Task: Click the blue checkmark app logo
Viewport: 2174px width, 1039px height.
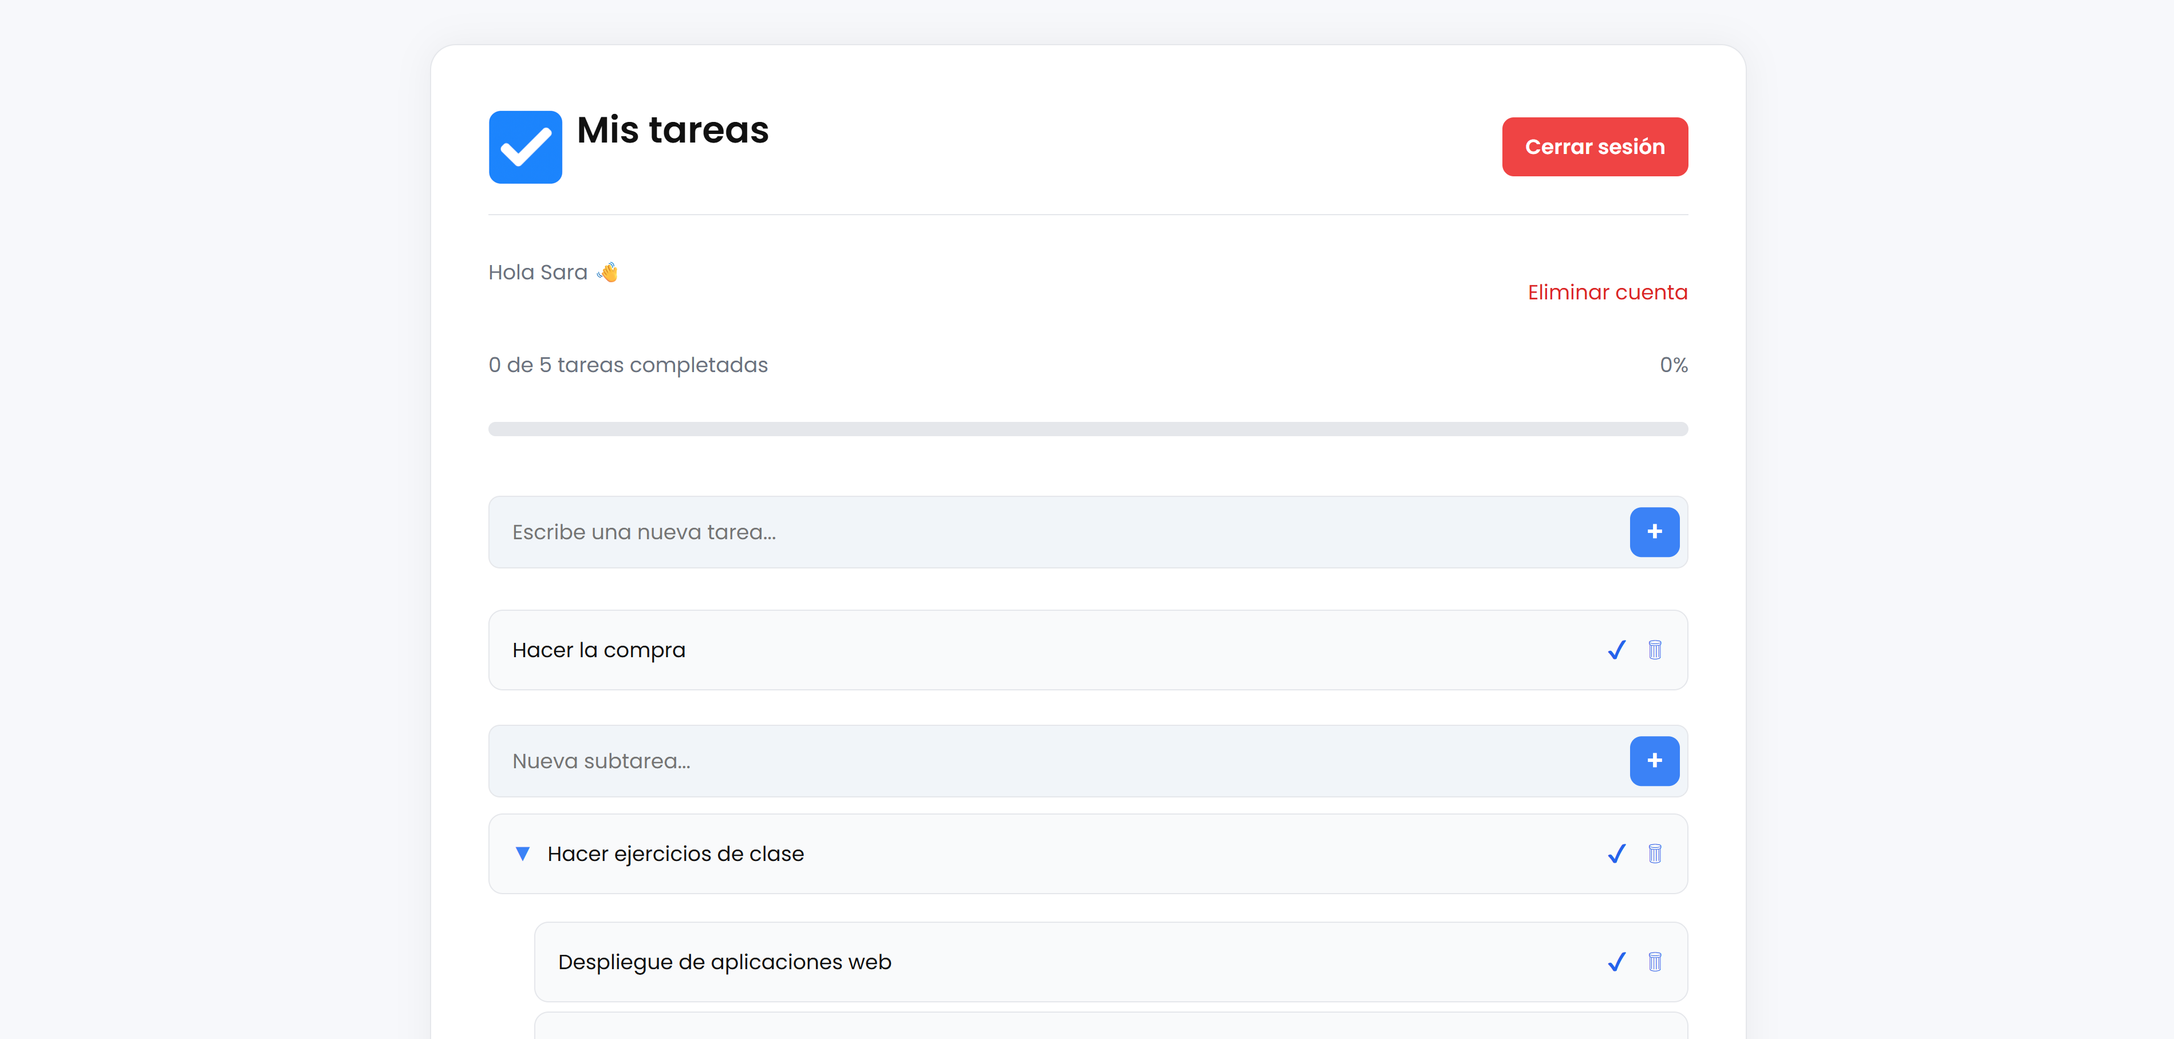Action: [x=525, y=146]
